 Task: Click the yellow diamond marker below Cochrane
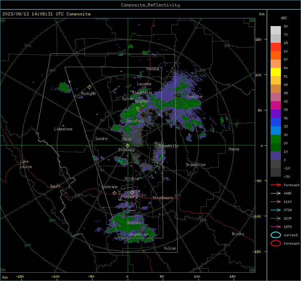(115, 193)
